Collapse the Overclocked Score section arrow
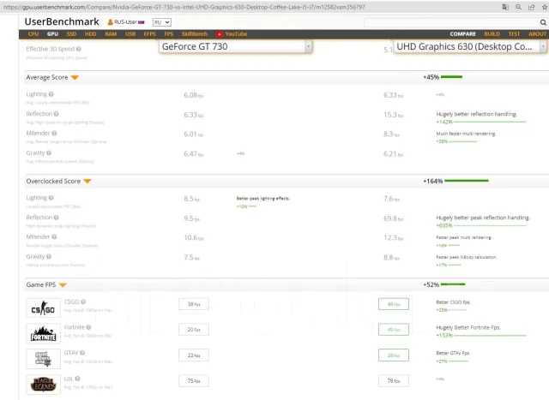 click(x=87, y=181)
